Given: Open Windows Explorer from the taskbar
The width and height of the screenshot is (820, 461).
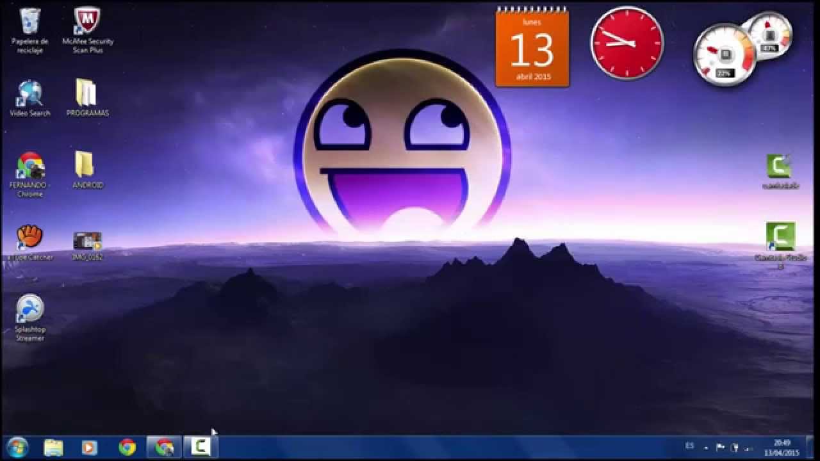Looking at the screenshot, I should 53,447.
